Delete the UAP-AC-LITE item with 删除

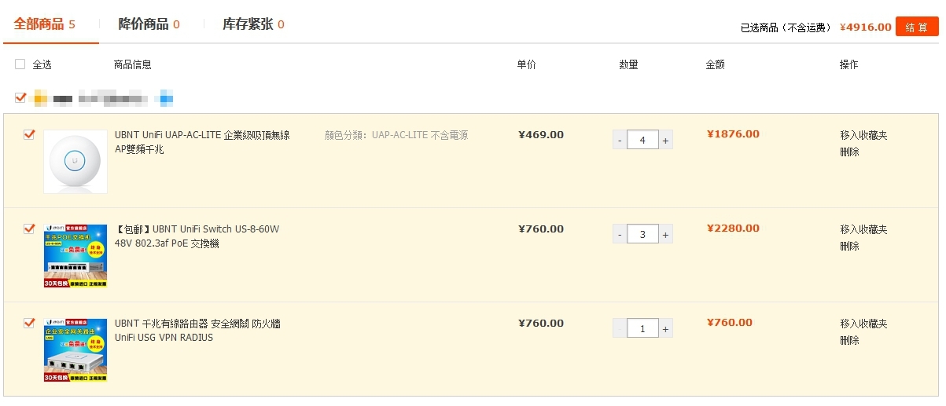(x=849, y=152)
